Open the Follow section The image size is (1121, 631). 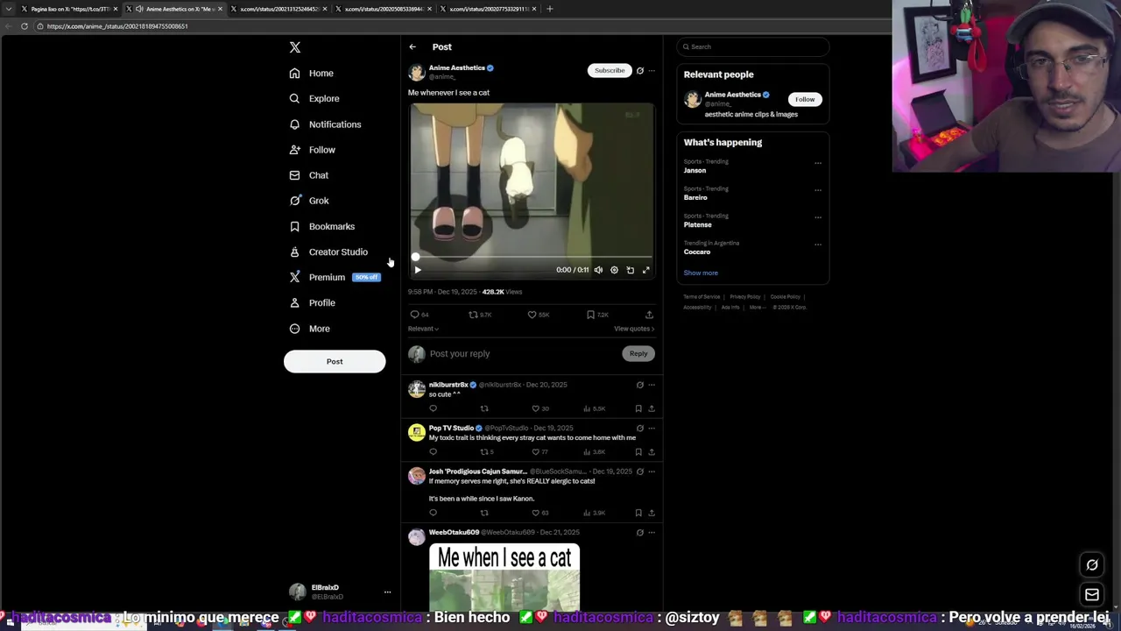313,150
